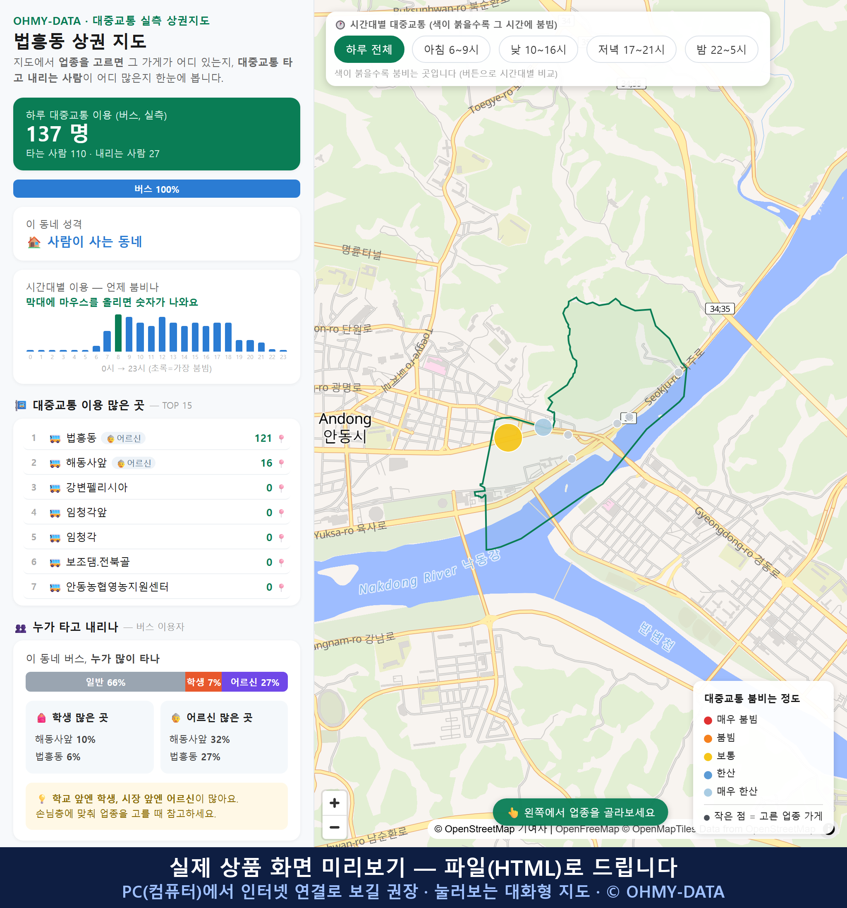Click the 137 명 daily ridership figure
Image resolution: width=847 pixels, height=908 pixels.
point(57,134)
